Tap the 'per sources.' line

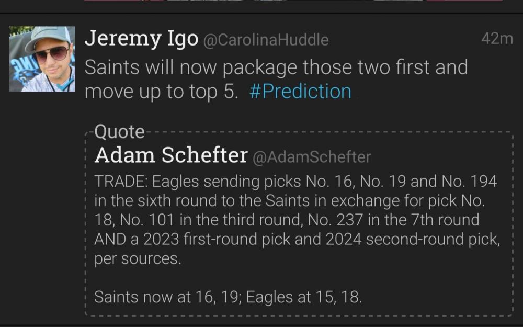[138, 258]
